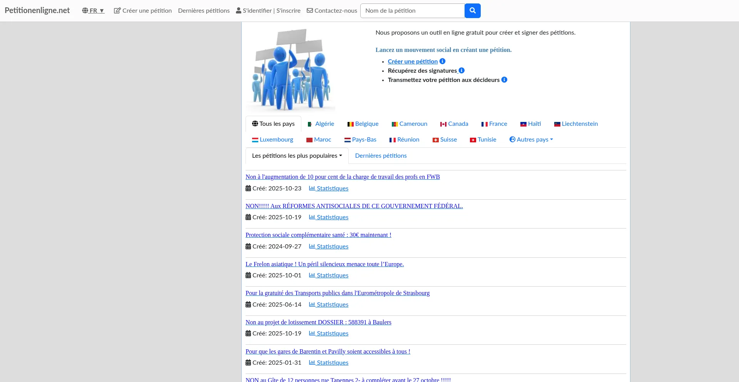This screenshot has height=382, width=739.
Task: Open the FR language dropdown
Action: [x=93, y=11]
